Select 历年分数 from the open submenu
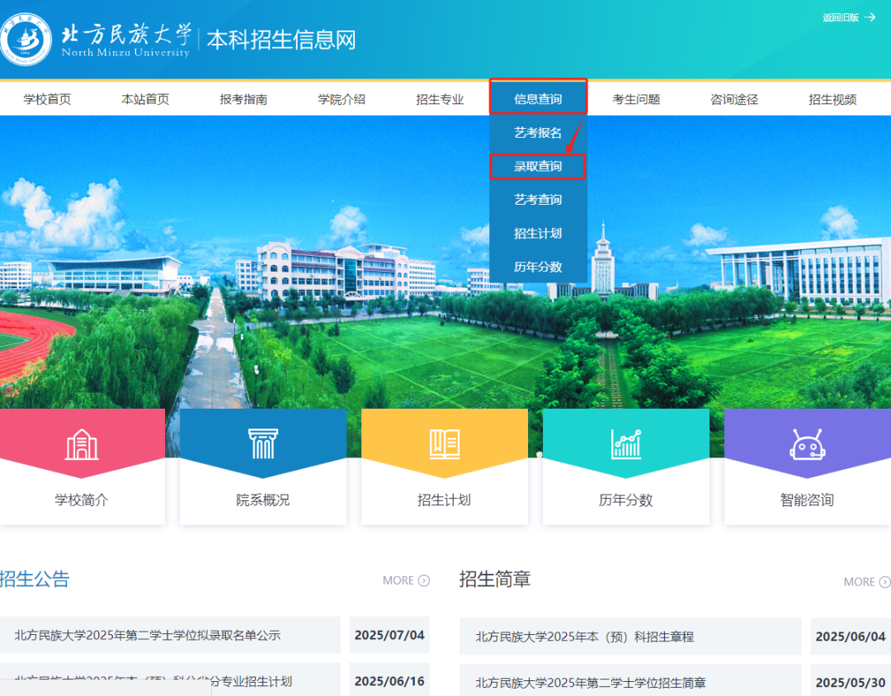 (x=538, y=266)
